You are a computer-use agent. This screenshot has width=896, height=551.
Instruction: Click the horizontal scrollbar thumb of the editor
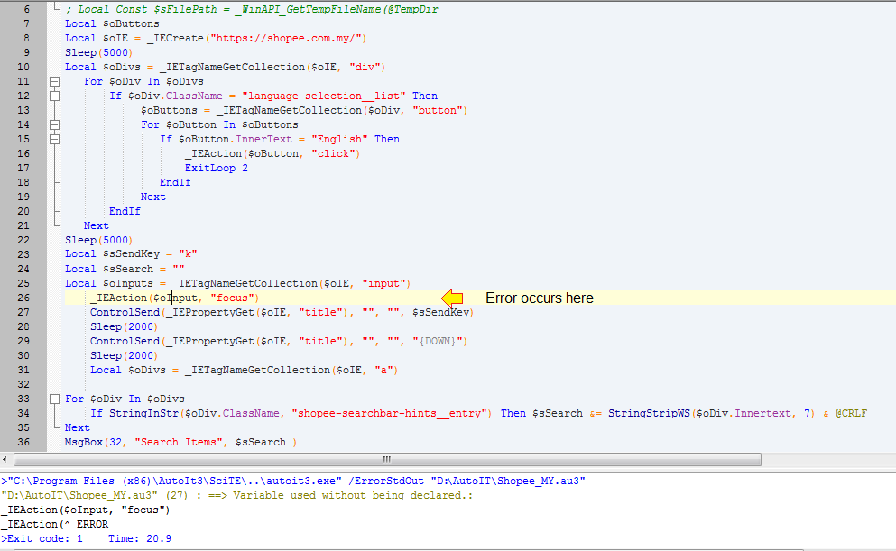387,460
